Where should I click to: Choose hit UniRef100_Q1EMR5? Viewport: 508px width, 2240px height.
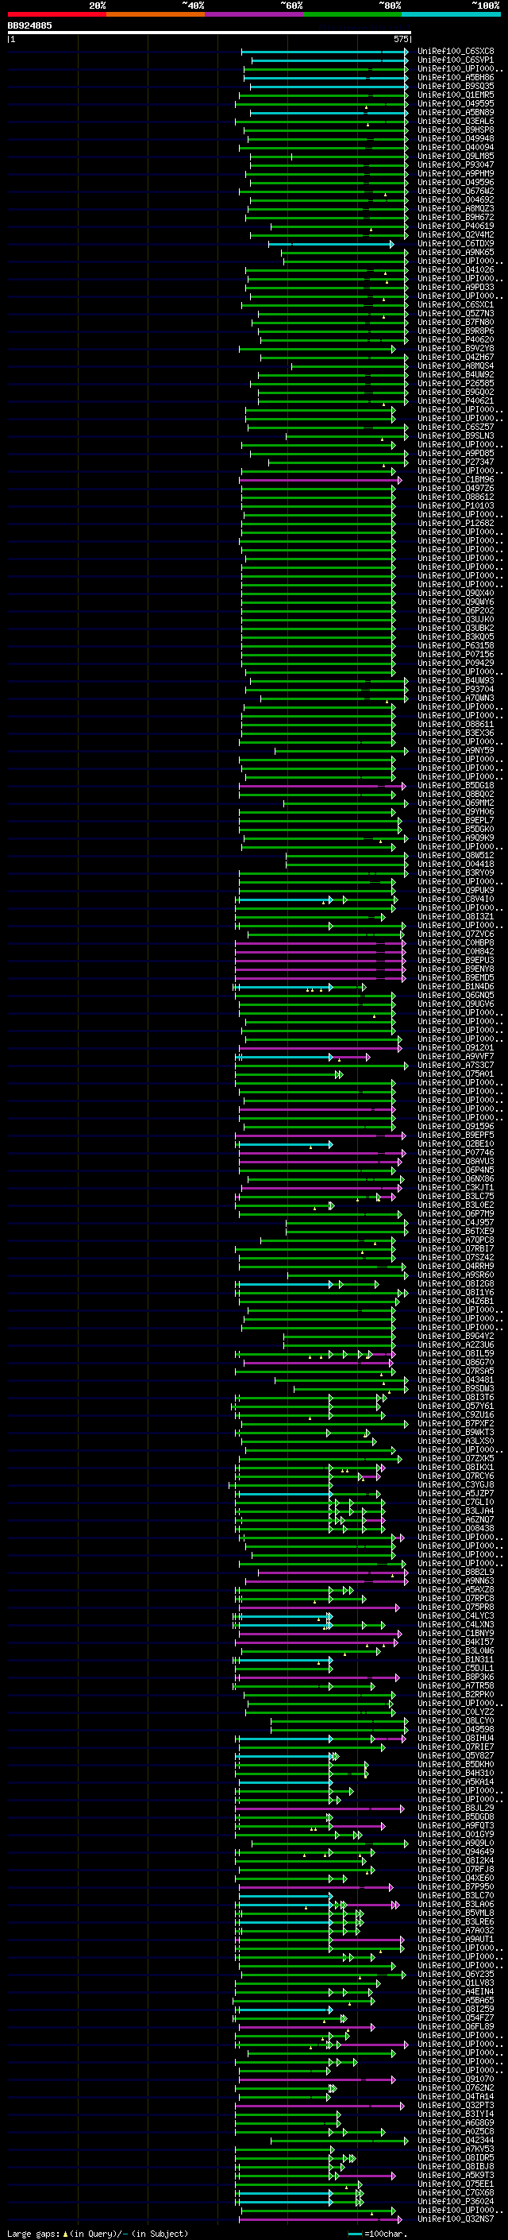pyautogui.click(x=456, y=95)
